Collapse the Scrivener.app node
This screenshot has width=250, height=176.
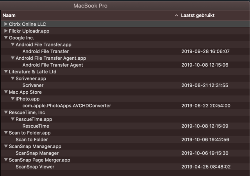(x=13, y=78)
